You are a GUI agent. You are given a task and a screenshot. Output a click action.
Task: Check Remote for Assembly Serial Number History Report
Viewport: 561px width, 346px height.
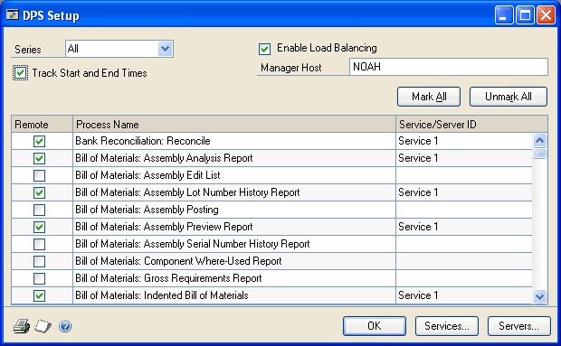39,244
